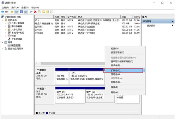Expand the 本地用户和组 node arrow
This screenshot has height=119, width=175.
coord(6,33)
